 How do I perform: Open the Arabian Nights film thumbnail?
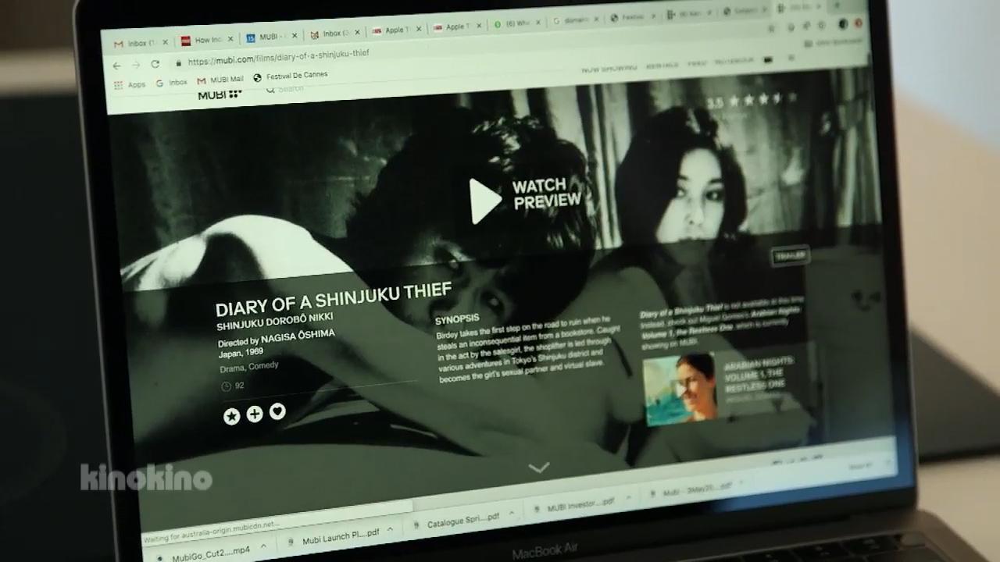(679, 388)
